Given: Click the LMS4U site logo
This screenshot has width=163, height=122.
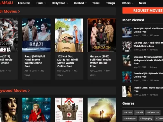Looking at the screenshot, I should [6, 3].
